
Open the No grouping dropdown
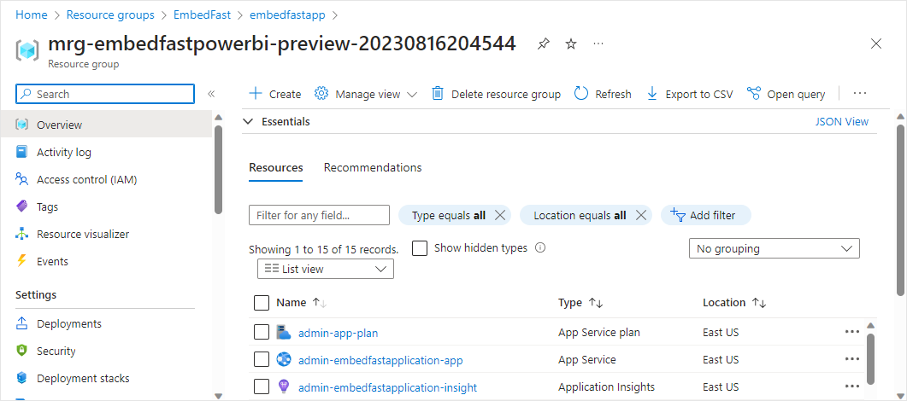[774, 248]
